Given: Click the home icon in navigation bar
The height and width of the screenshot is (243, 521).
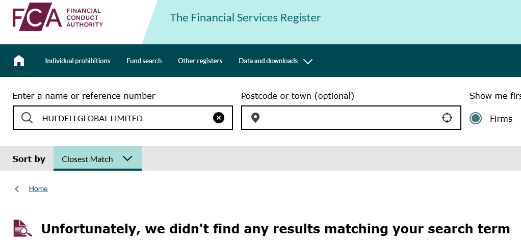Looking at the screenshot, I should click(18, 61).
